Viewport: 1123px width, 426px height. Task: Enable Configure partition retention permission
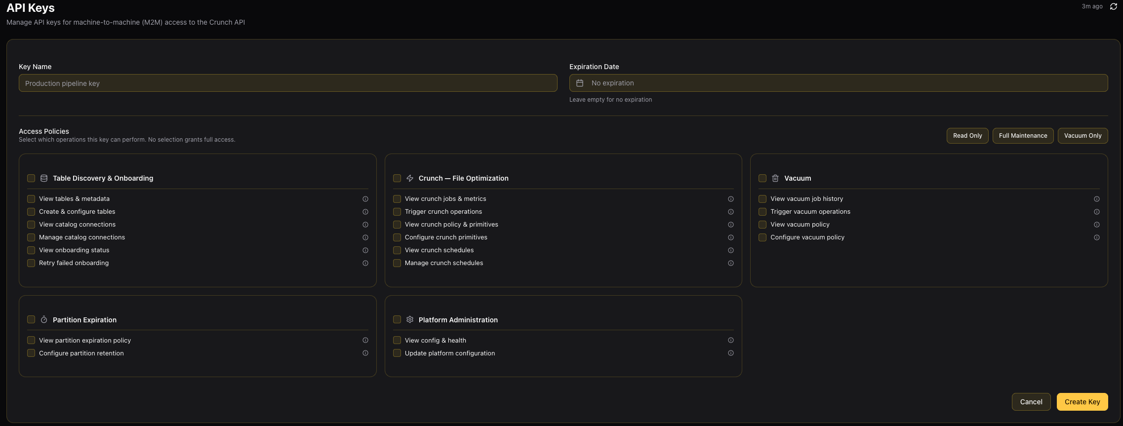(31, 353)
